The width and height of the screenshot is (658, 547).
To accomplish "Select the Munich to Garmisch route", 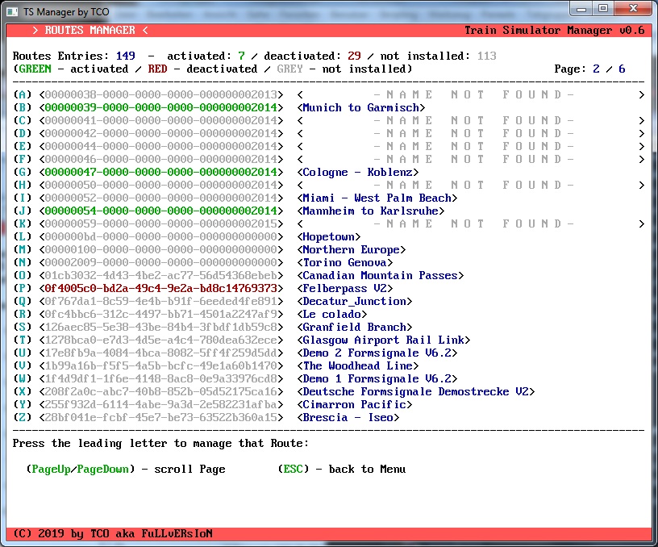I will 361,107.
